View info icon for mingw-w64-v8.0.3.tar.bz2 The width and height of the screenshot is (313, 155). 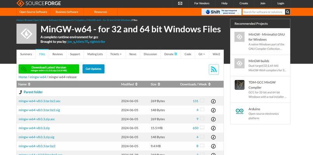pos(213,146)
